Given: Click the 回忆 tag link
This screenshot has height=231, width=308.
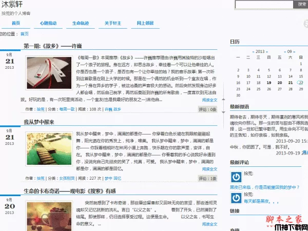Looking at the screenshot, I should point(117,178).
